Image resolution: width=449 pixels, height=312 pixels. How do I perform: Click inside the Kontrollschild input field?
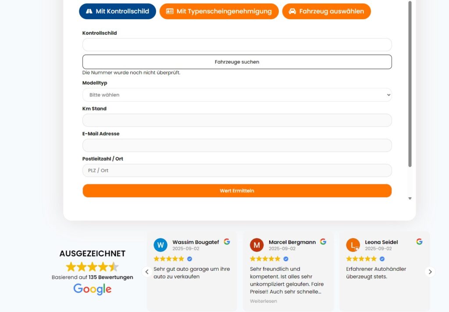(237, 44)
